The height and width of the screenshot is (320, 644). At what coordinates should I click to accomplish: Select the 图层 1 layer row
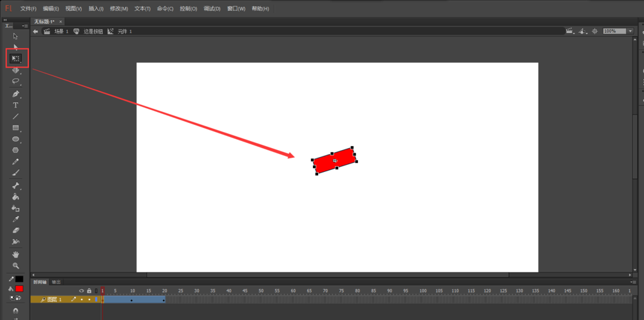coord(67,299)
